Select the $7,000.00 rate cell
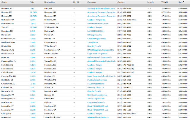190x120 pixels. coord(183,9)
